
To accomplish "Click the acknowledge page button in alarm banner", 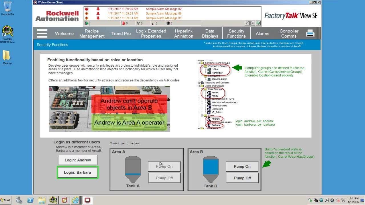I will point(253,23).
